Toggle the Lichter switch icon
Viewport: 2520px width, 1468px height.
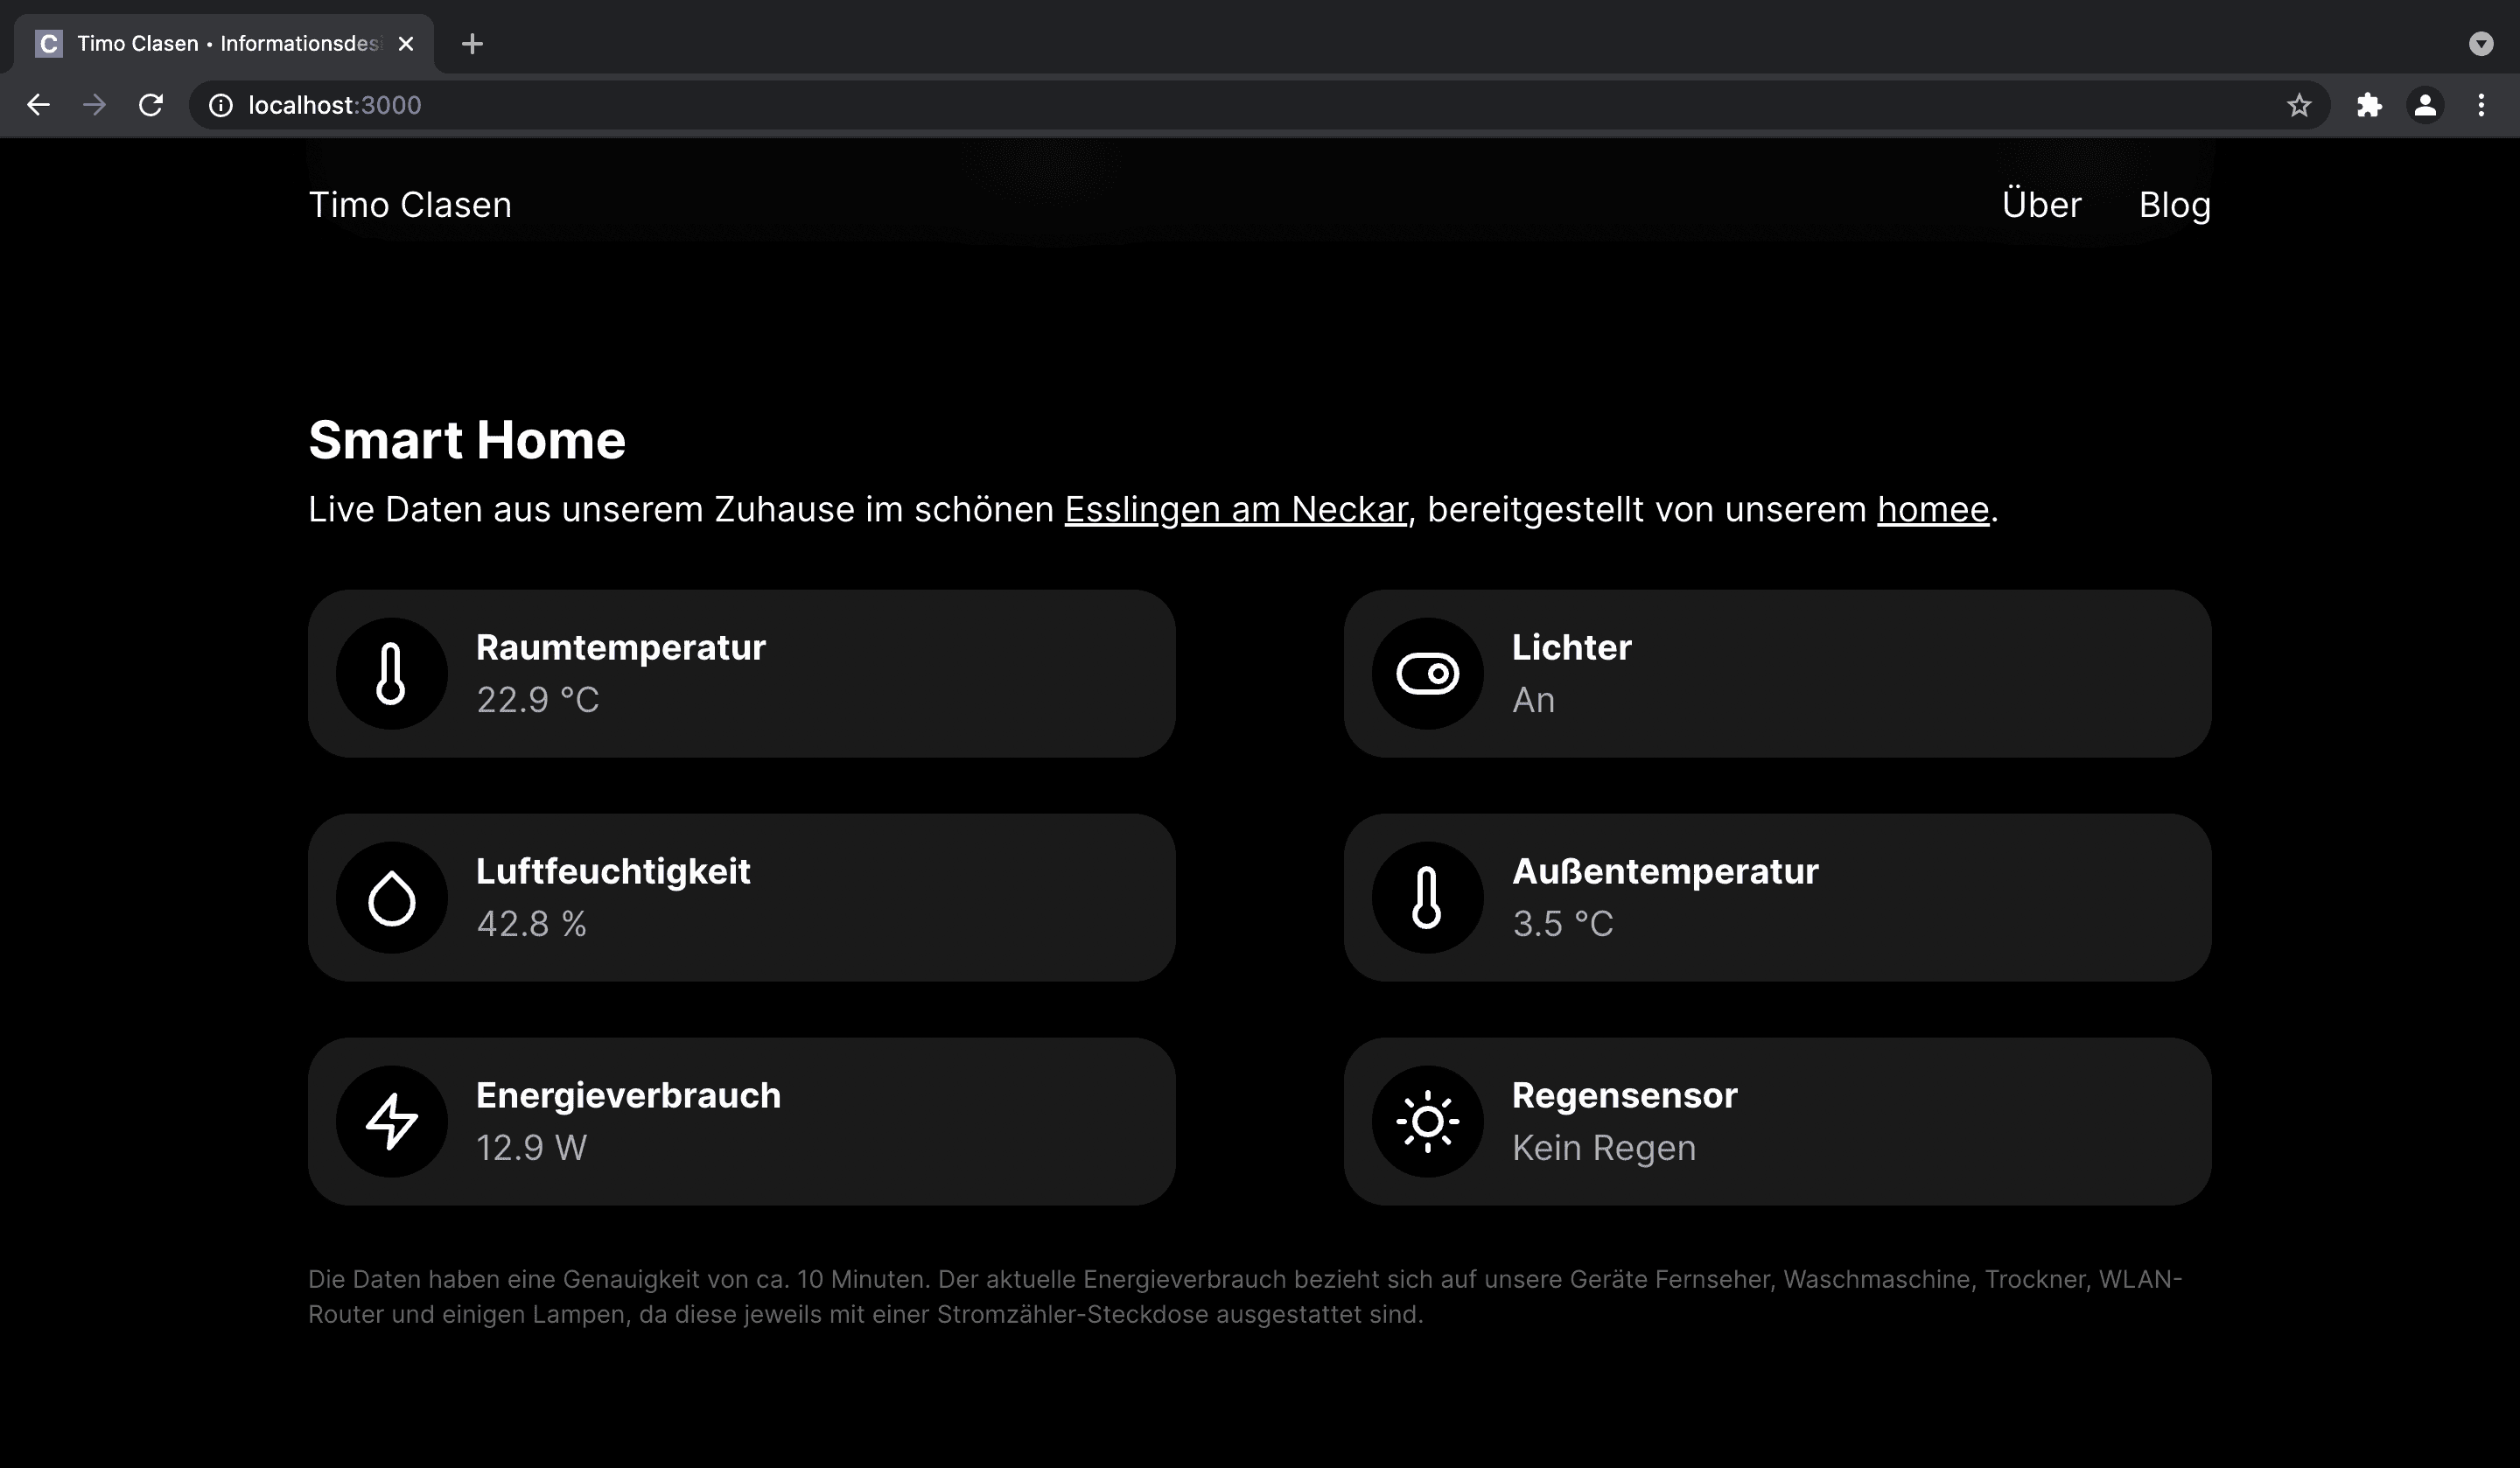pyautogui.click(x=1428, y=673)
